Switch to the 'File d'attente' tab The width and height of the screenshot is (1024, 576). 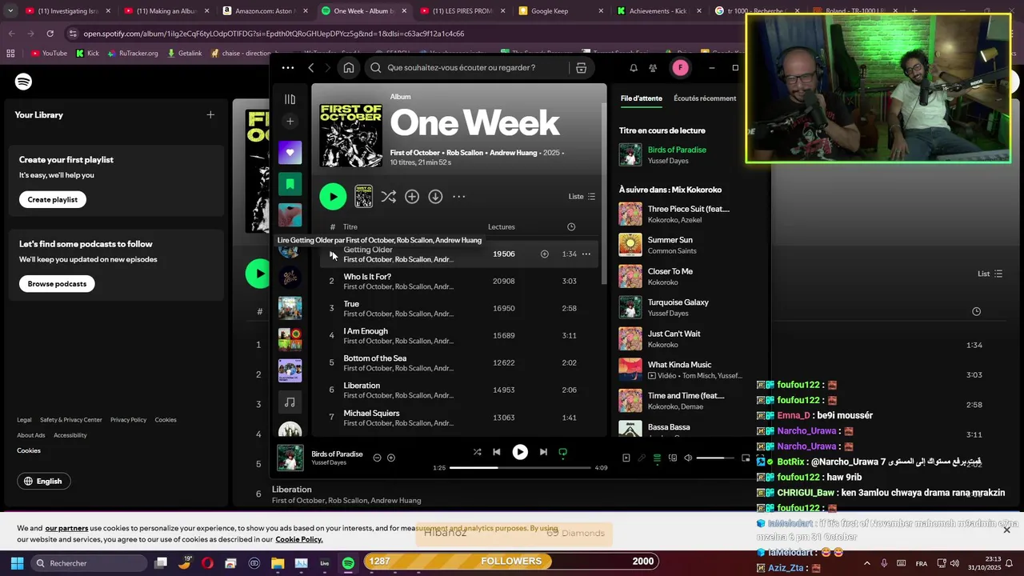click(642, 98)
